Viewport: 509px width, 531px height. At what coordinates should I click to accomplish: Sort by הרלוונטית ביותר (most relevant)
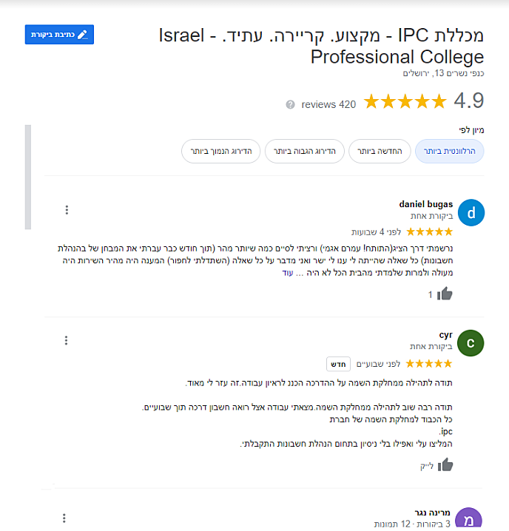[x=450, y=151]
